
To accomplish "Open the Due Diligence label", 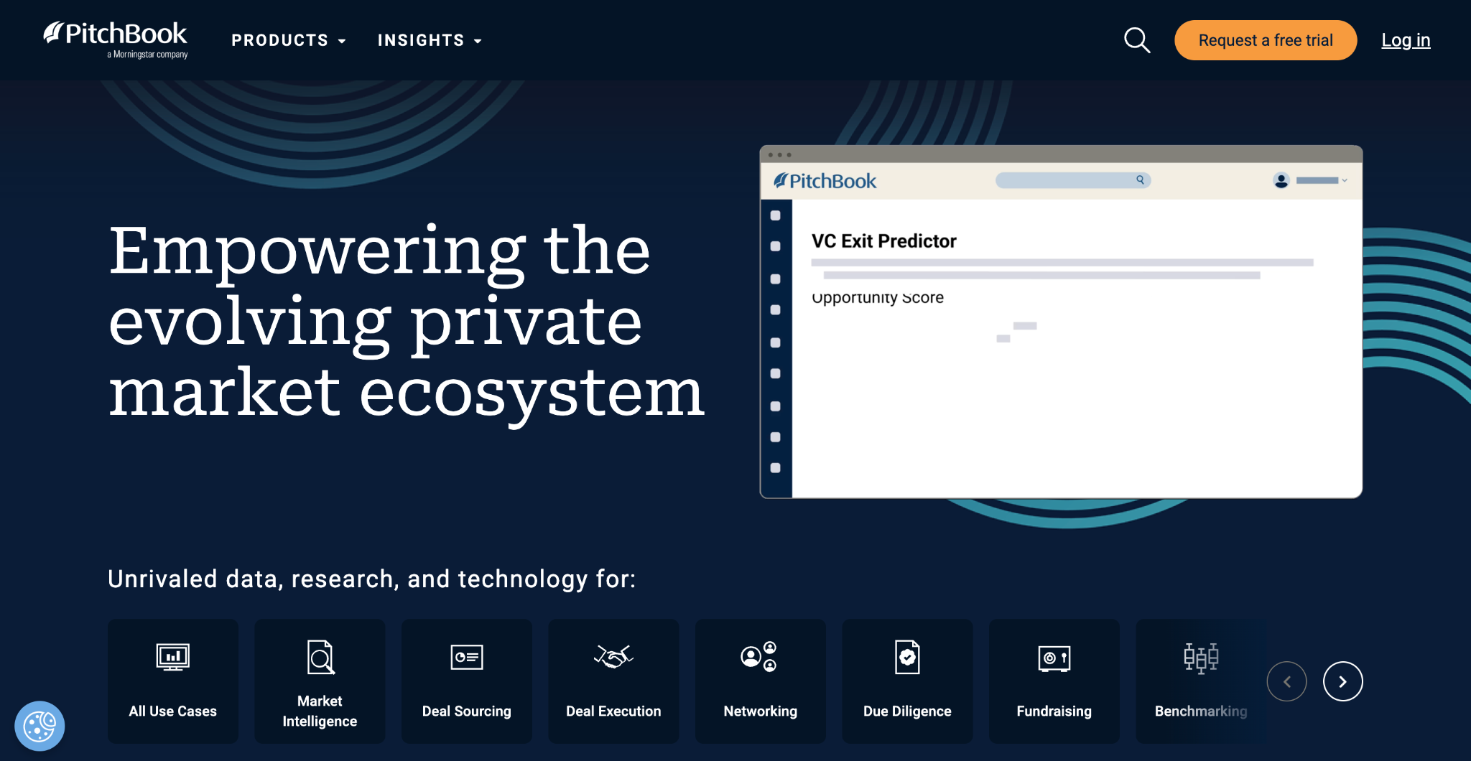I will pos(907,711).
